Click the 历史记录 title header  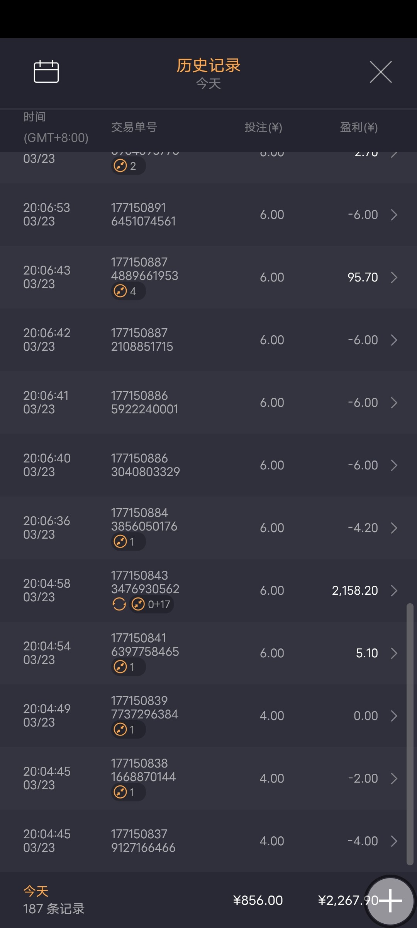[x=208, y=66]
